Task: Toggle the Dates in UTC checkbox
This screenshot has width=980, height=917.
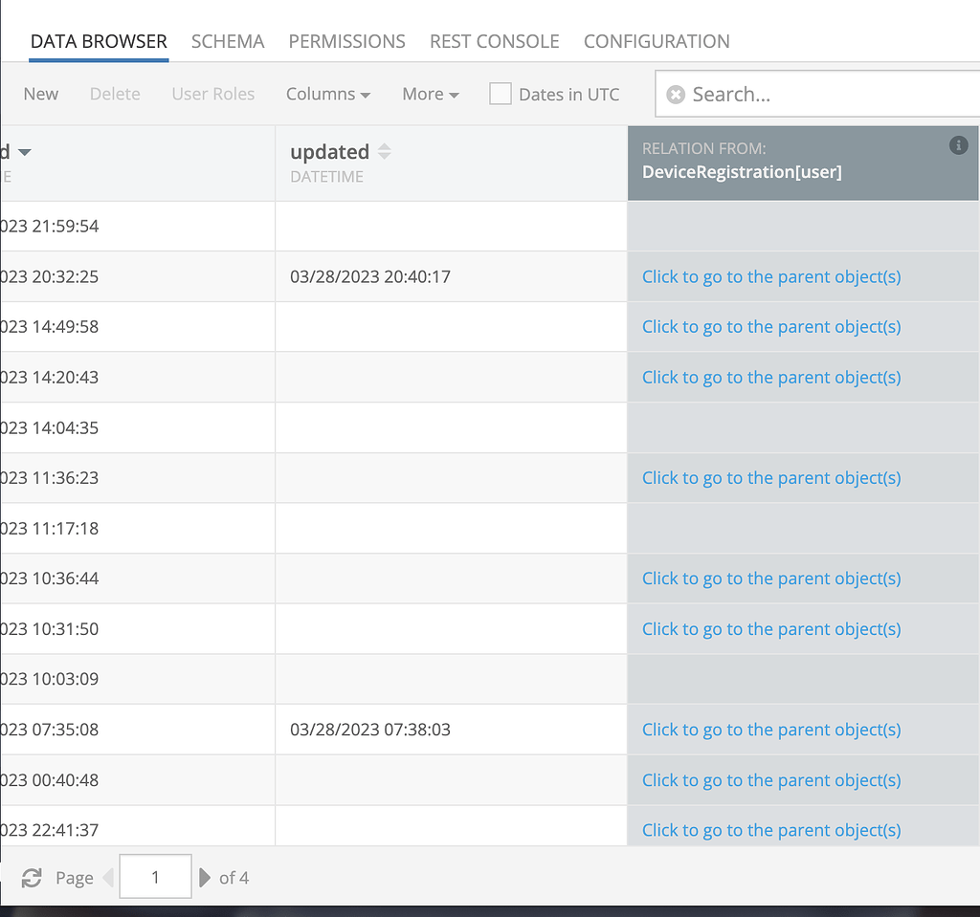Action: pos(500,94)
